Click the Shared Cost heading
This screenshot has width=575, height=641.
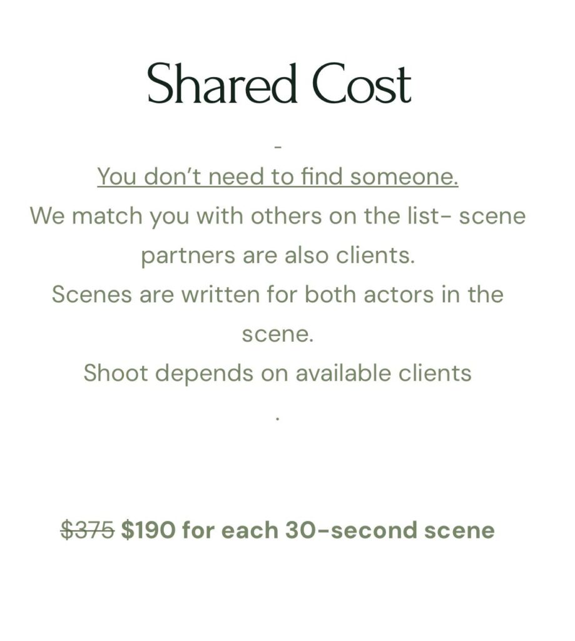click(279, 83)
